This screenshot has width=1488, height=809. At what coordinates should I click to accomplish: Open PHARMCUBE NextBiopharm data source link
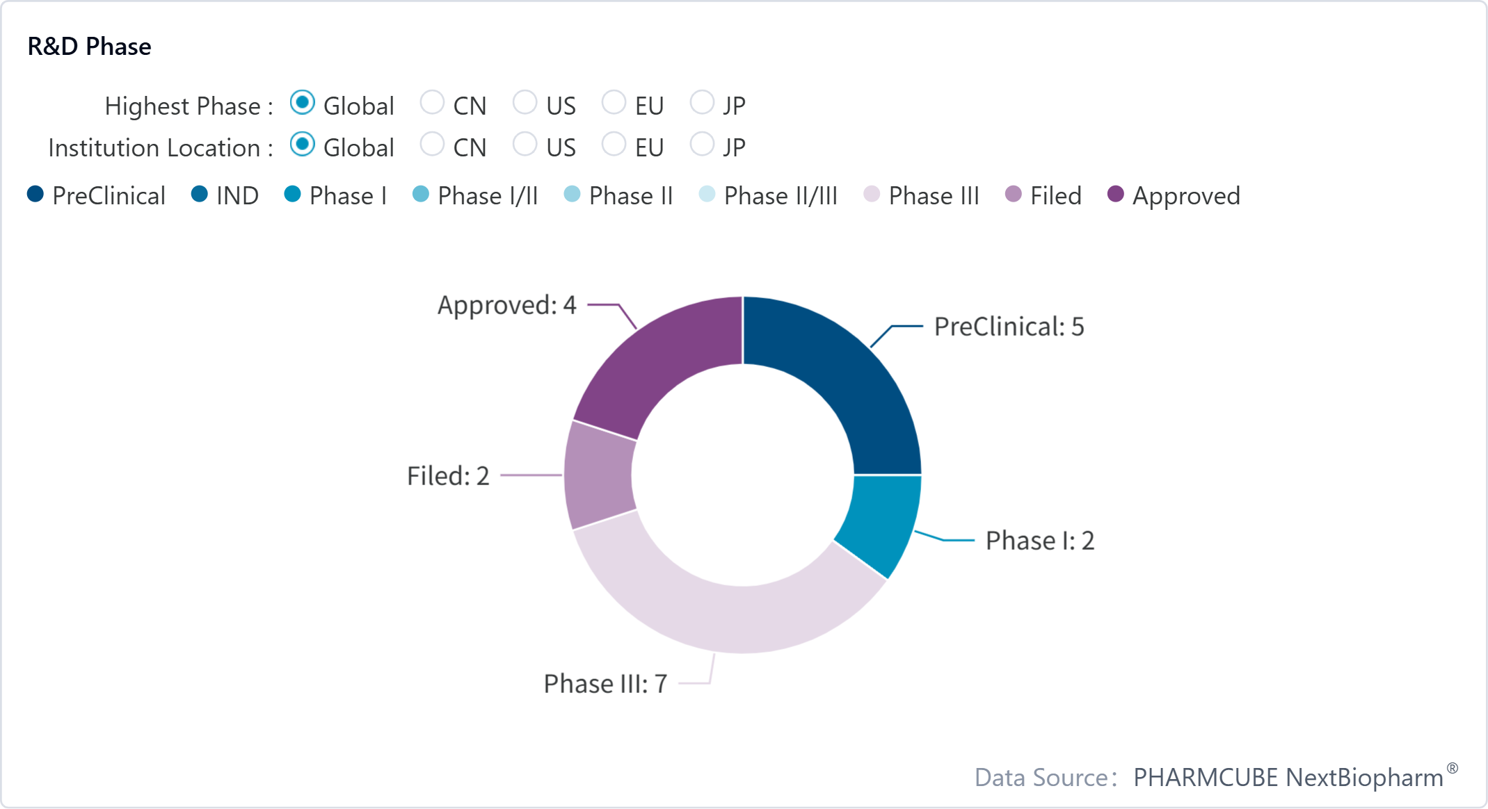(x=1288, y=777)
